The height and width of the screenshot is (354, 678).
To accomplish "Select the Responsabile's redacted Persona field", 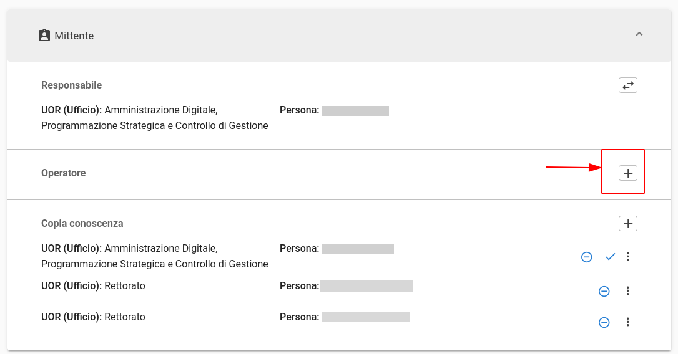I will tap(355, 111).
